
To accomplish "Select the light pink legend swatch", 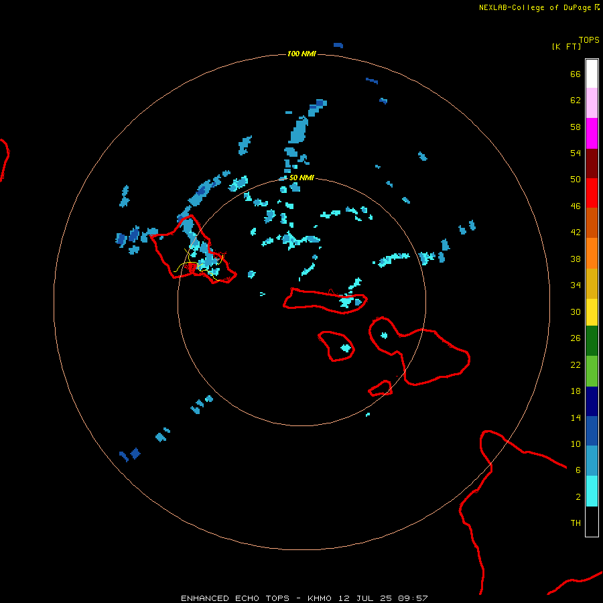I will tap(592, 103).
